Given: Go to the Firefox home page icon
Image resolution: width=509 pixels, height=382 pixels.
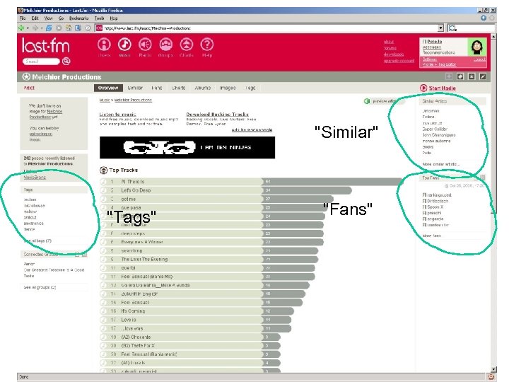Looking at the screenshot, I should (x=69, y=28).
